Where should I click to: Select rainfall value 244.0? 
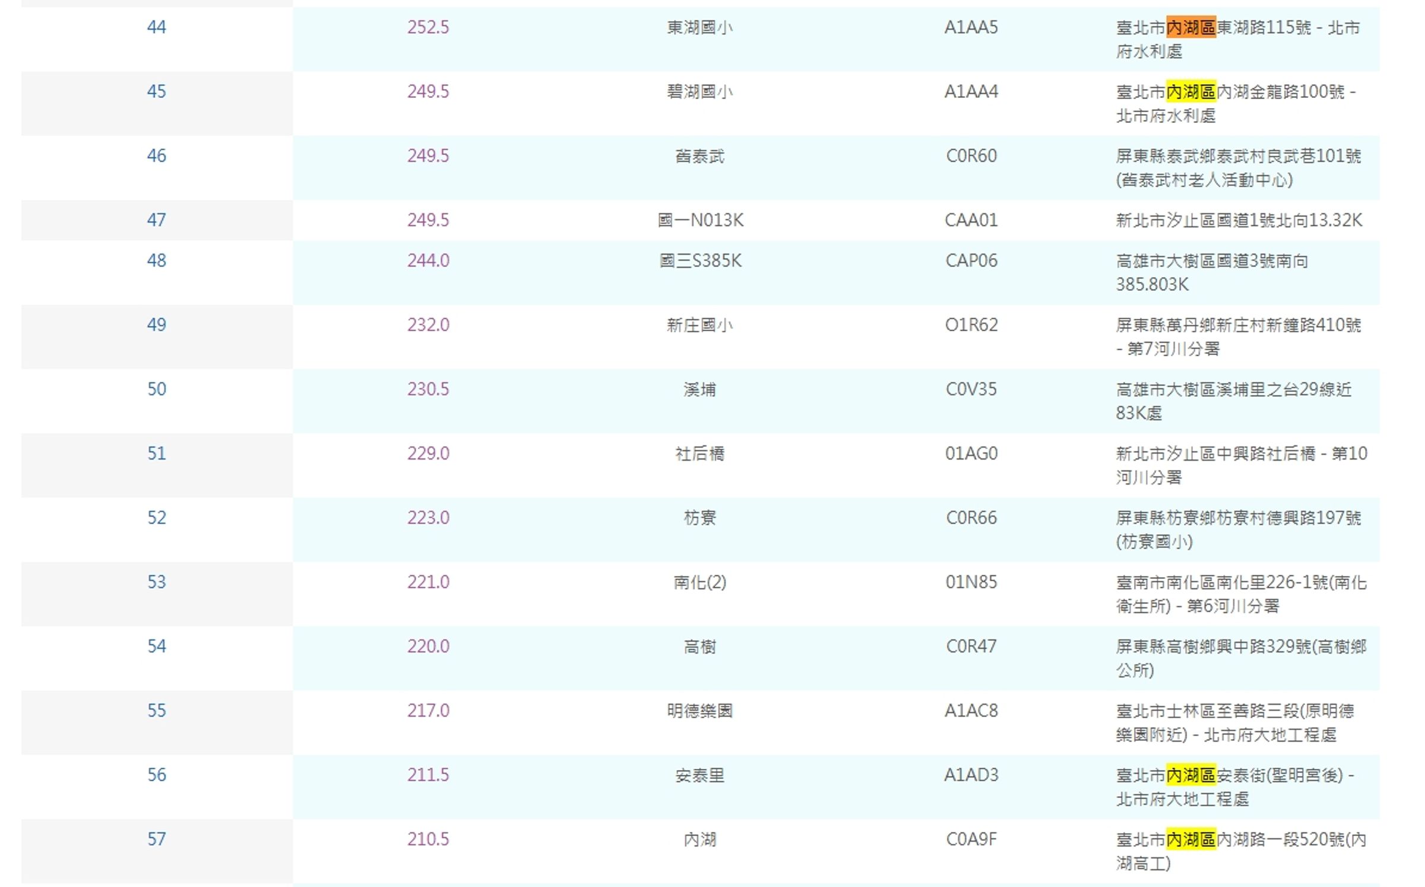(428, 261)
